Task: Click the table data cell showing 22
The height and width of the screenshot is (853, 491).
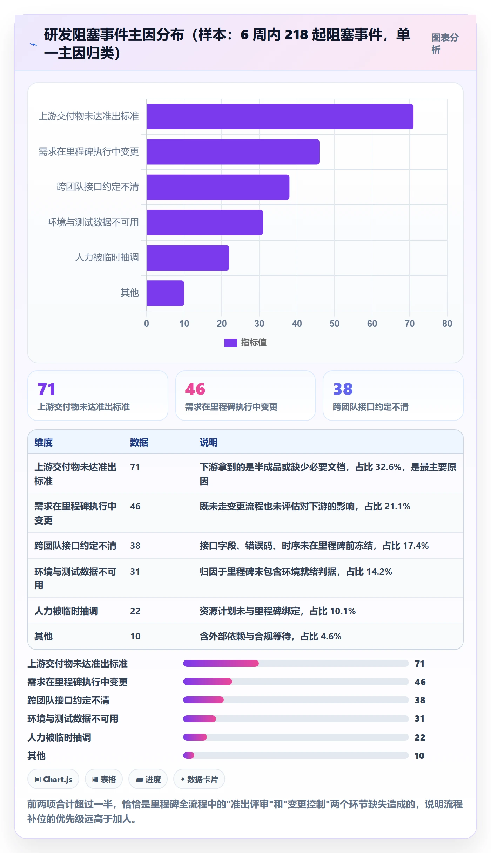Action: click(x=159, y=611)
